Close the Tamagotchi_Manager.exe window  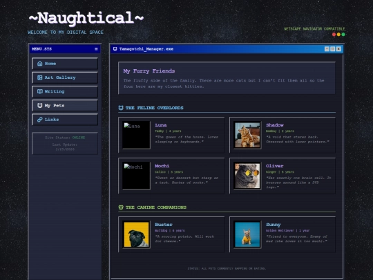point(338,49)
